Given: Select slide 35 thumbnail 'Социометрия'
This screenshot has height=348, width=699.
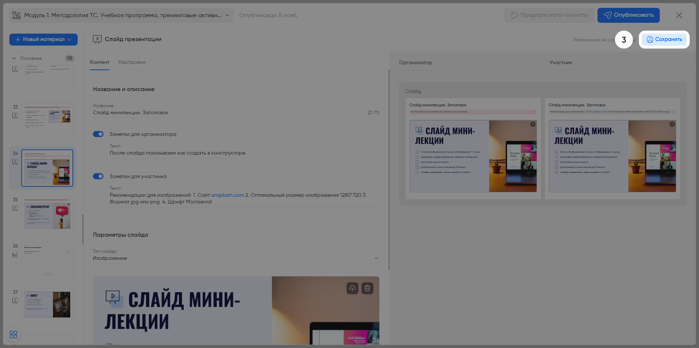Looking at the screenshot, I should [x=47, y=214].
